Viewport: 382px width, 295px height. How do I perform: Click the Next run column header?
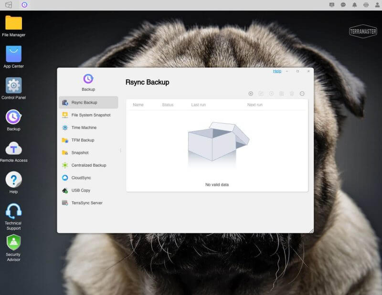coord(255,105)
